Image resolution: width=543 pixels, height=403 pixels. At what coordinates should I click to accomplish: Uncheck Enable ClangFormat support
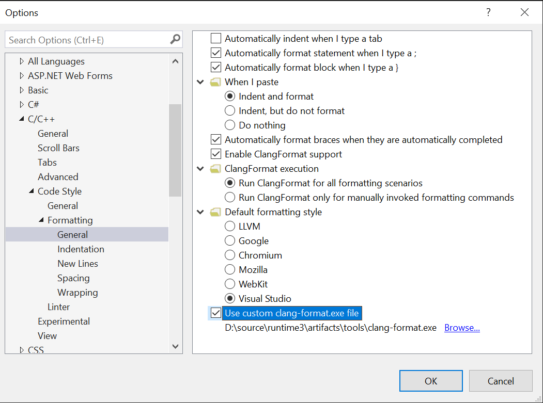(216, 154)
